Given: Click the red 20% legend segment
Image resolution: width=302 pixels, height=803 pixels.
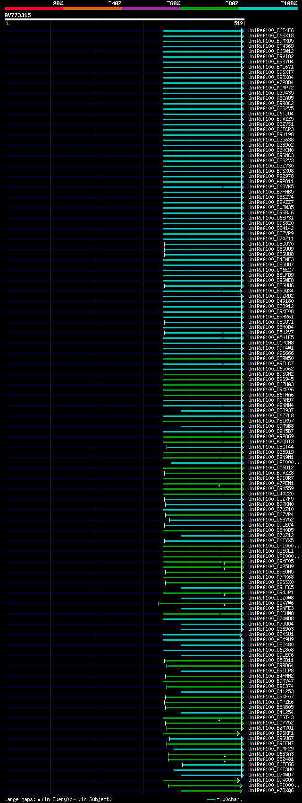Looking at the screenshot, I should 34,9.
